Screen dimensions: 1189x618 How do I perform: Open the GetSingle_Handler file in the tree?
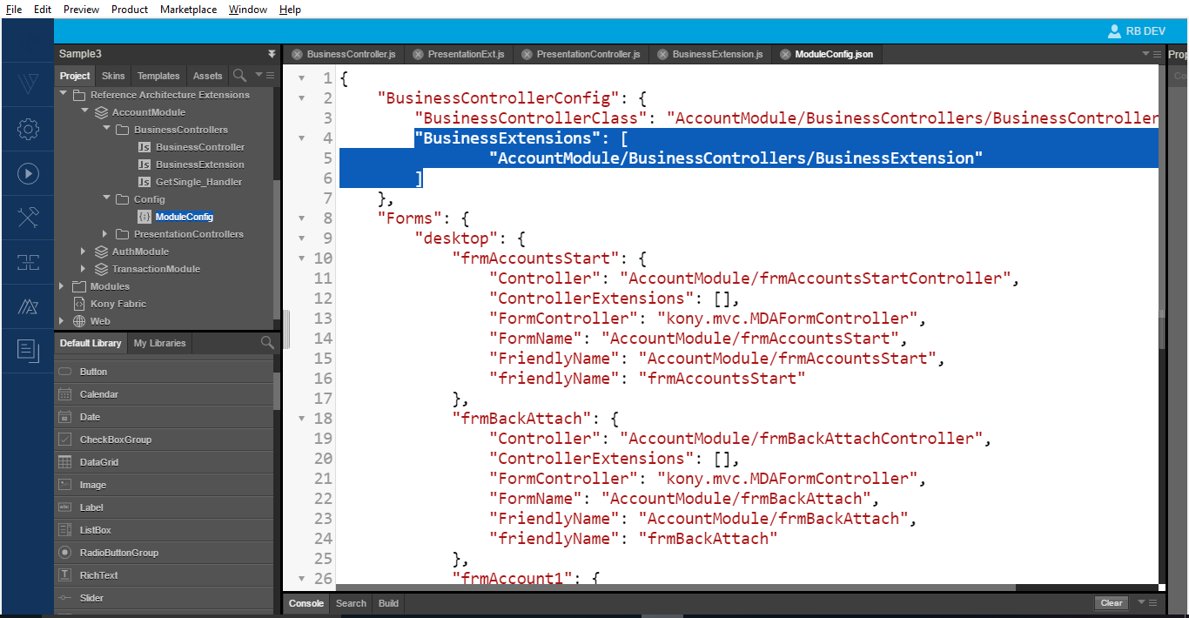pos(198,182)
